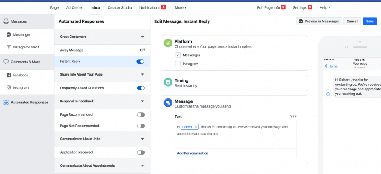
Task: Open the Ad Center tab
Action: pos(74,7)
